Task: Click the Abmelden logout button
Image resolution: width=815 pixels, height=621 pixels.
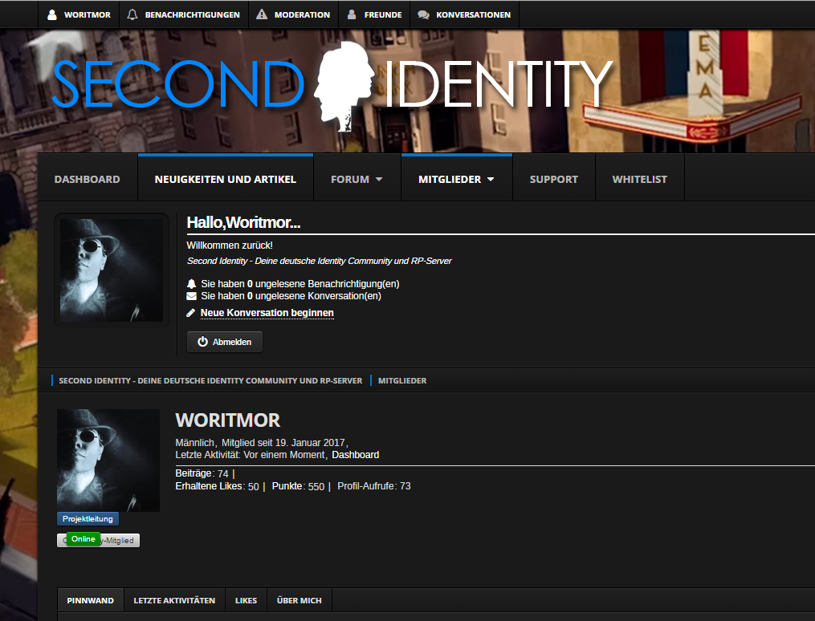Action: (x=225, y=342)
